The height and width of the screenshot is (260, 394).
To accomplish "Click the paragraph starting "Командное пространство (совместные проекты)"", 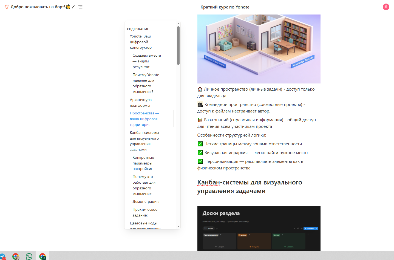I will (x=251, y=108).
